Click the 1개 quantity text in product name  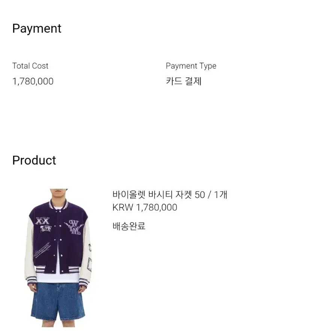(221, 195)
